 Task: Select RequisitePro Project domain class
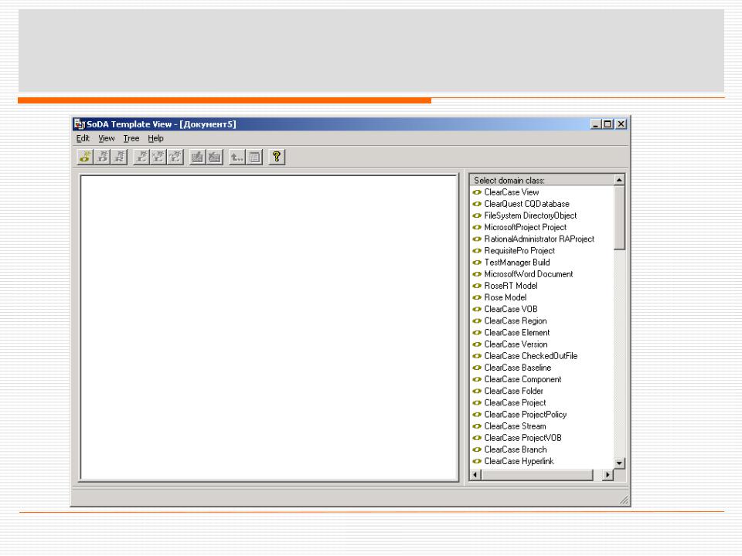[519, 250]
